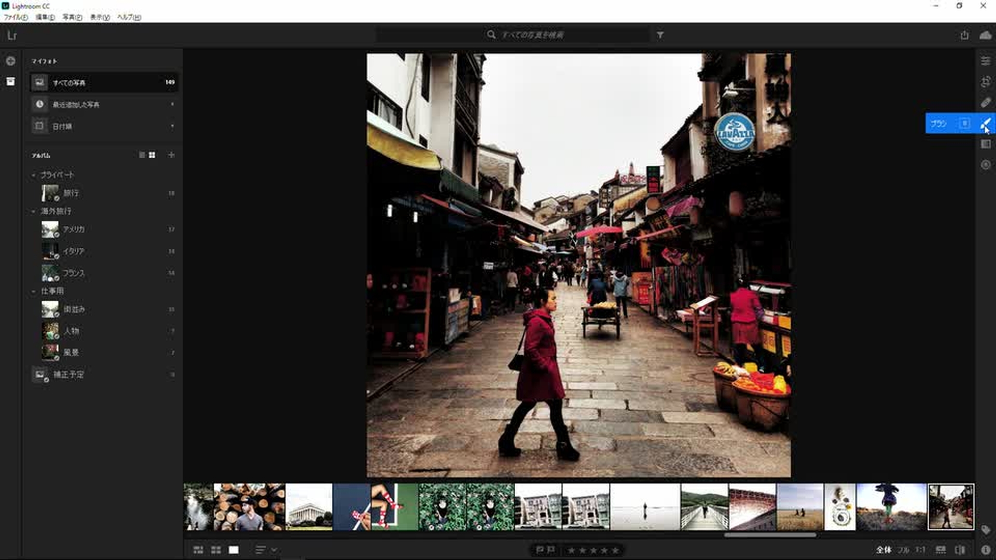This screenshot has width=996, height=560.
Task: Toggle show original compare view
Action: pos(960,550)
